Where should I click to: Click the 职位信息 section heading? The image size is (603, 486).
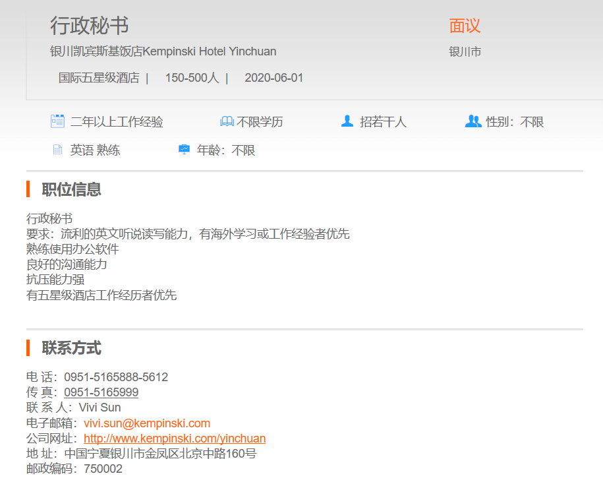tap(71, 190)
